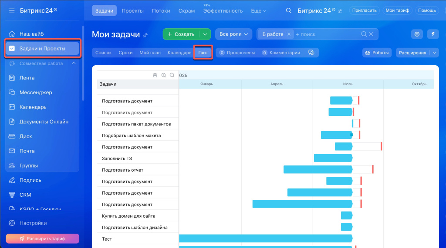Click the hamburger menu icon beside Битрикс24
The height and width of the screenshot is (248, 446).
coord(11,10)
